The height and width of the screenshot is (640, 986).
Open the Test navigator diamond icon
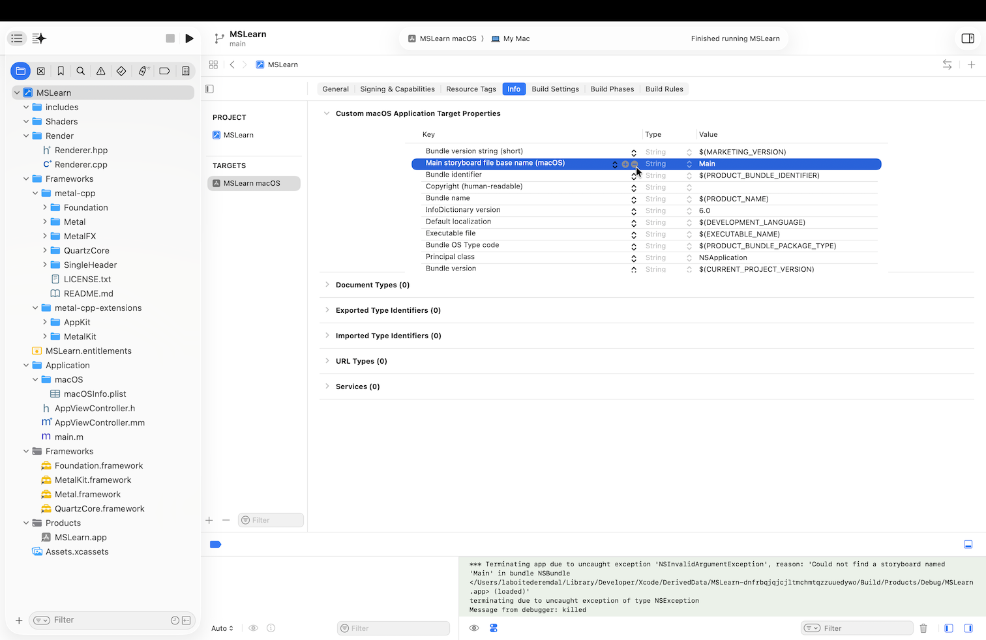tap(121, 71)
